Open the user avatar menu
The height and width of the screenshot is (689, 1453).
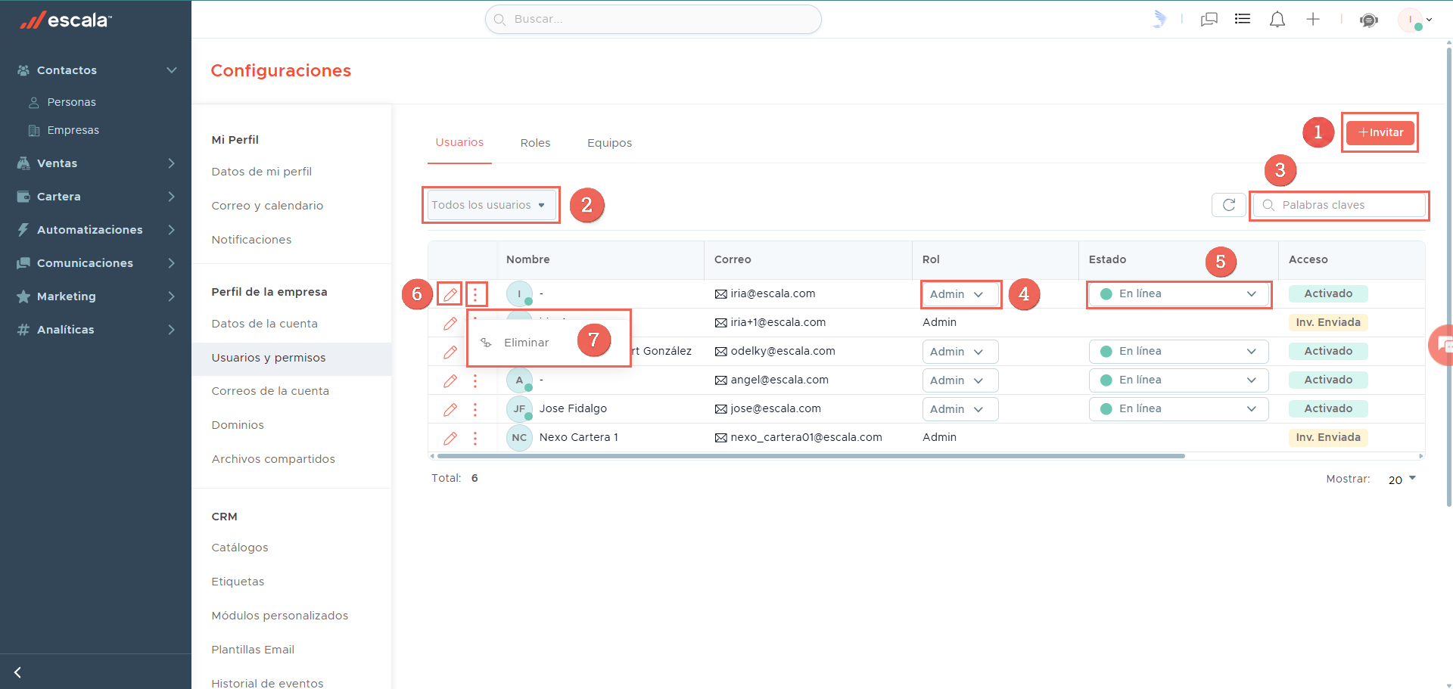click(1414, 20)
